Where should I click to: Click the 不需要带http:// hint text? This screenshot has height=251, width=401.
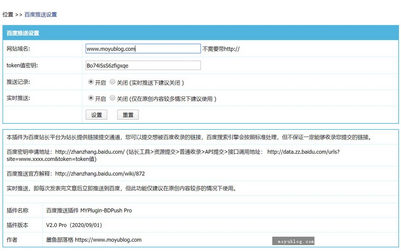[x=221, y=49]
